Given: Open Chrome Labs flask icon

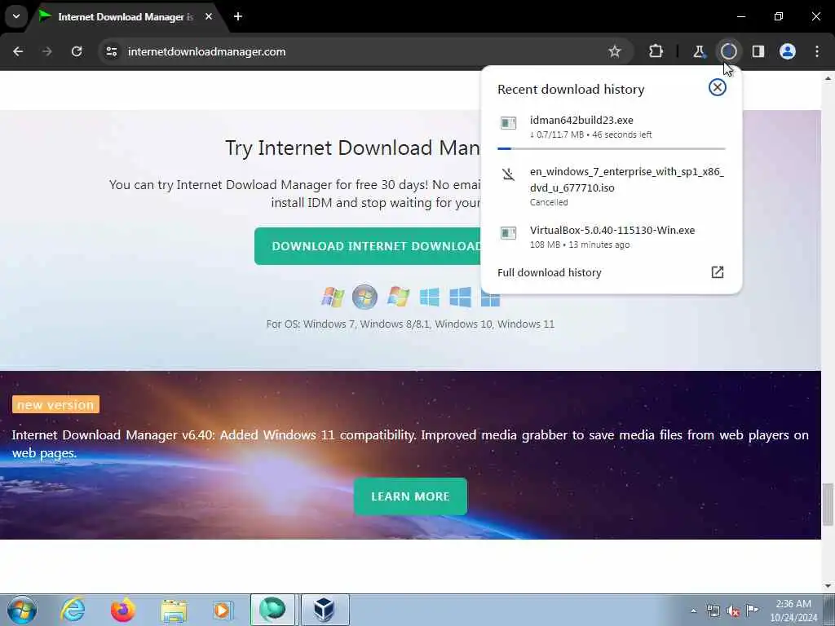Looking at the screenshot, I should [699, 51].
